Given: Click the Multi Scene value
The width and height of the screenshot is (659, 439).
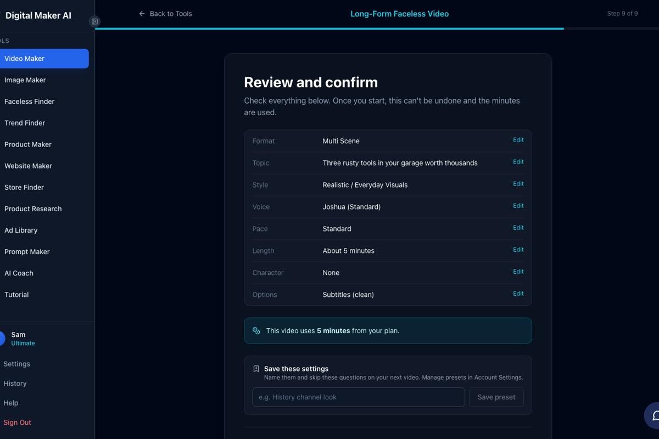Looking at the screenshot, I should (x=341, y=141).
